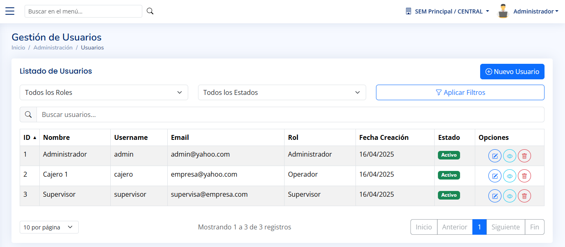565x247 pixels.
Task: Expand the Todos los Roles dropdown
Action: pos(104,92)
